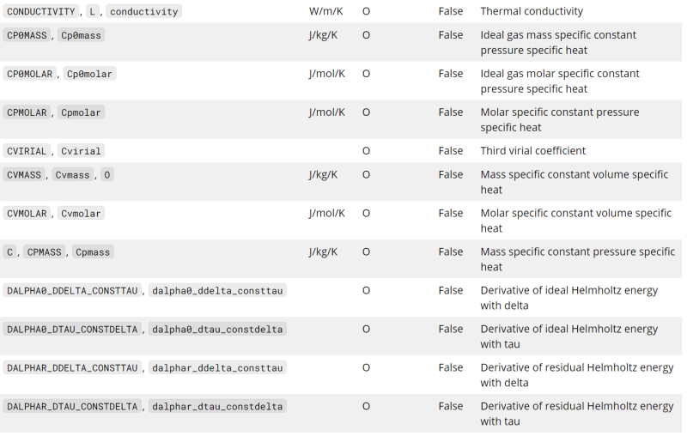The height and width of the screenshot is (436, 687).
Task: Click the Third virial coefficient description
Action: tap(532, 151)
